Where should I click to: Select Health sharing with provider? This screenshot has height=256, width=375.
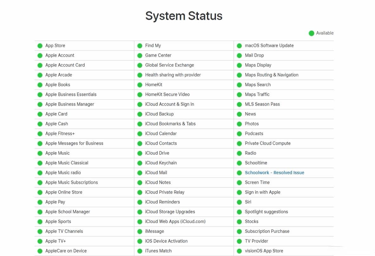click(173, 75)
